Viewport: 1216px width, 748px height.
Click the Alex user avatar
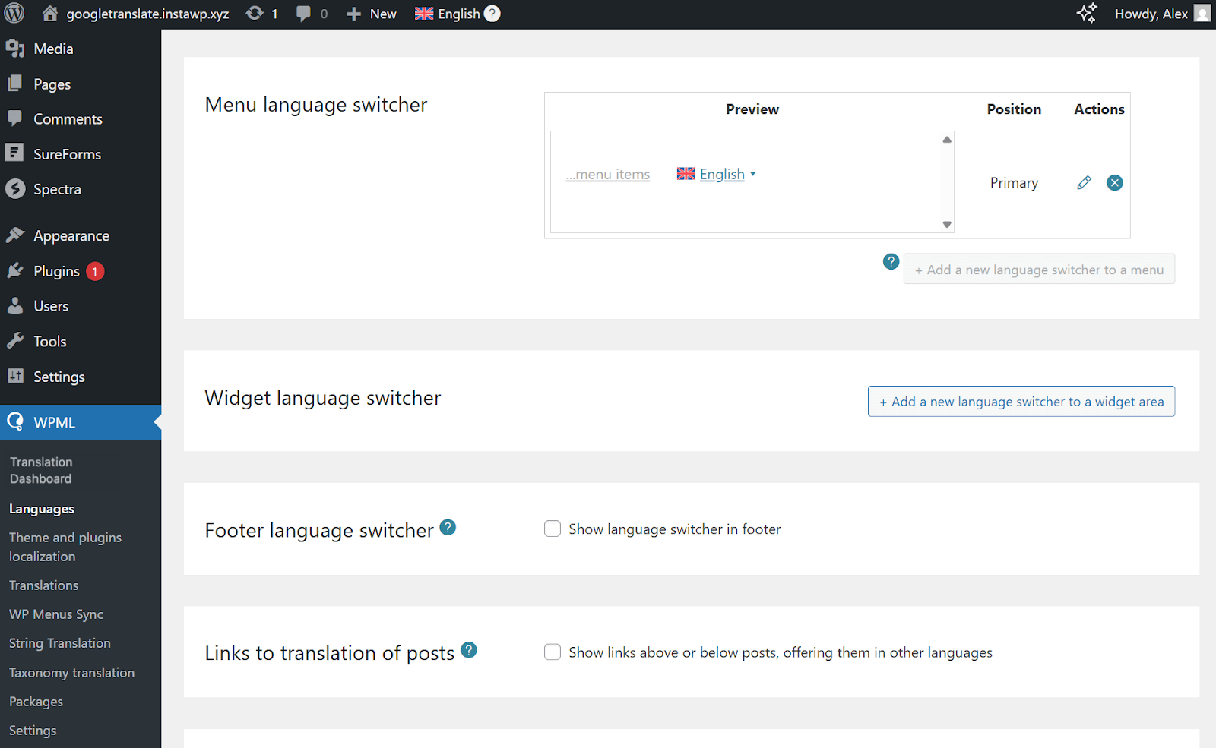click(x=1202, y=14)
